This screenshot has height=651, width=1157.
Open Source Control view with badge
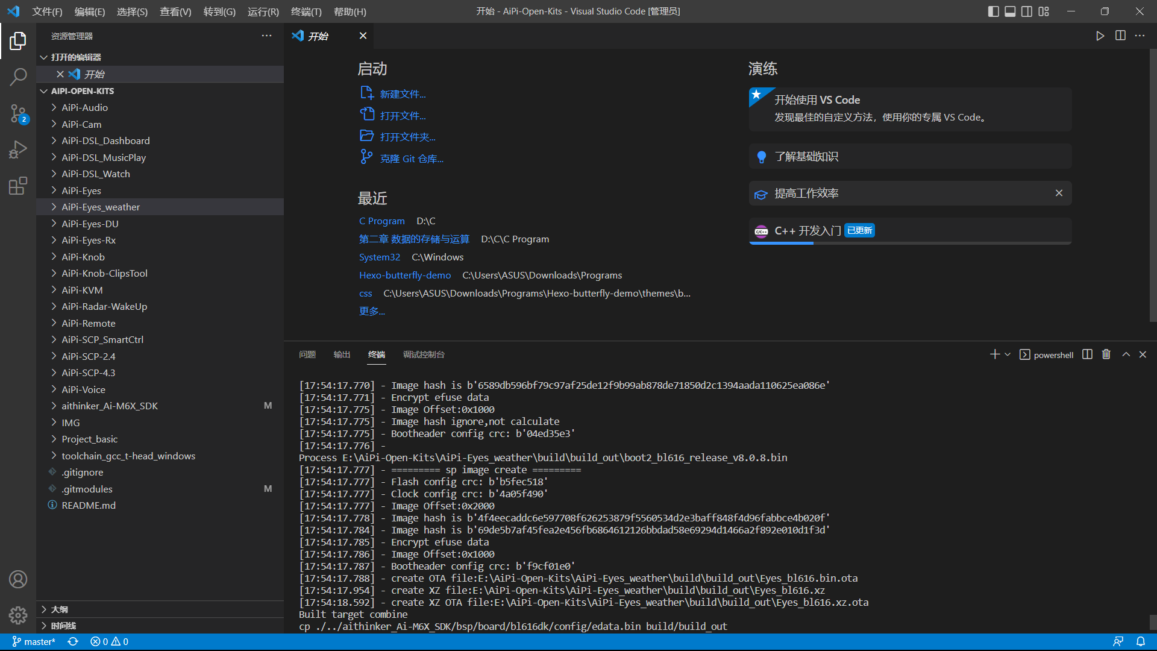(18, 113)
